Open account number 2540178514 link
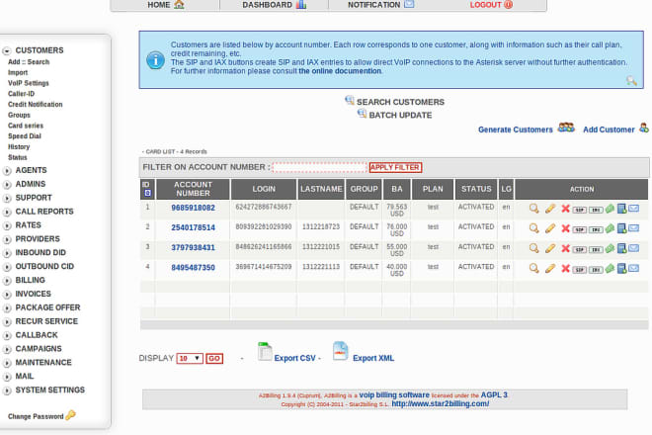 pyautogui.click(x=193, y=227)
